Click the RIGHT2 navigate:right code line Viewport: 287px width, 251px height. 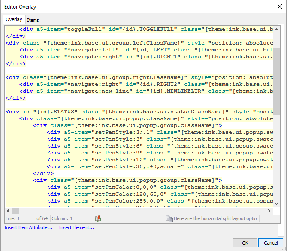(x=146, y=84)
